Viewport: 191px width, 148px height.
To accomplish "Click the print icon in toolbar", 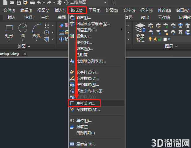I will (x=32, y=2).
